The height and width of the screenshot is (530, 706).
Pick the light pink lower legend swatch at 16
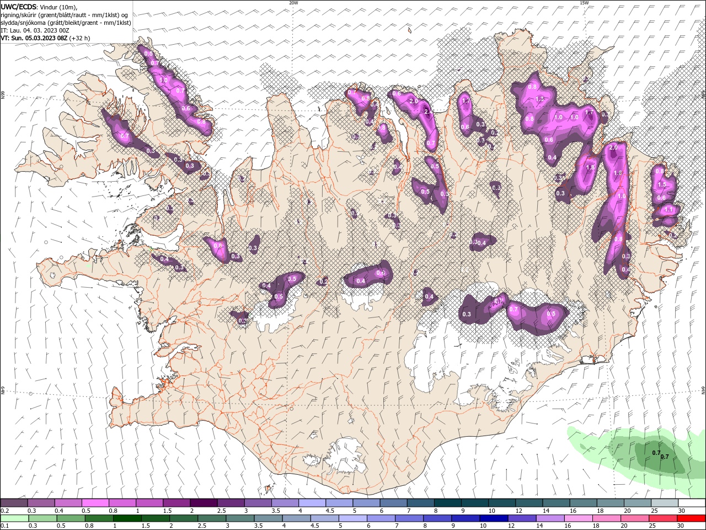click(x=579, y=518)
